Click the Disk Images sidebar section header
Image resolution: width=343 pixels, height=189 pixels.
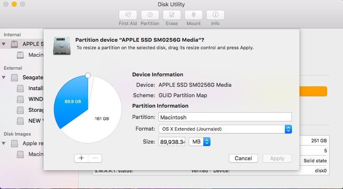pos(17,134)
